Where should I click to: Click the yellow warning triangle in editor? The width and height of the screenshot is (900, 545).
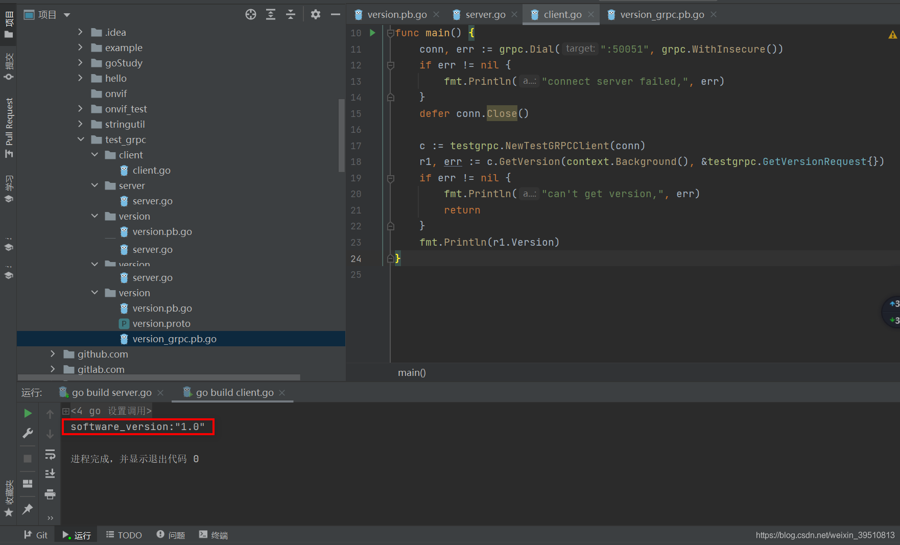pos(892,35)
